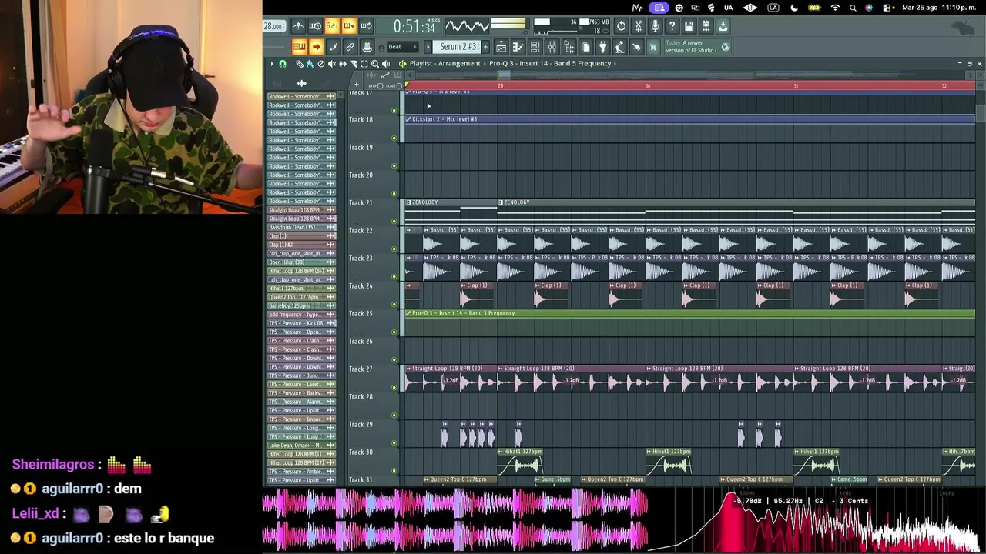
Task: Click the microphone recording icon
Action: [x=655, y=26]
